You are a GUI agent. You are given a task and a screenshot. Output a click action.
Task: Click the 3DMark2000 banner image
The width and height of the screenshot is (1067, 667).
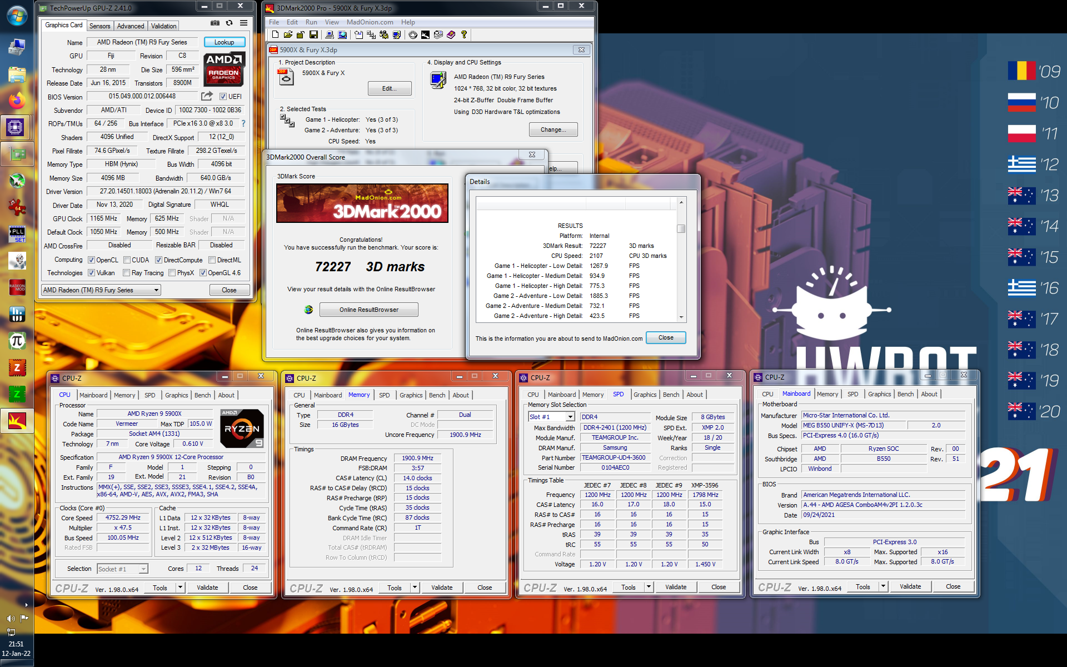(362, 203)
